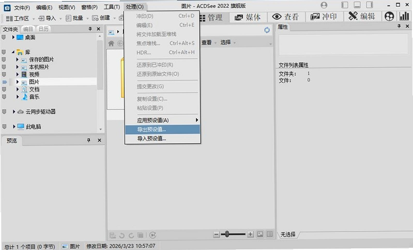This screenshot has height=250, width=413.
Task: Open 应用预设值(A) submenu
Action: pos(162,120)
